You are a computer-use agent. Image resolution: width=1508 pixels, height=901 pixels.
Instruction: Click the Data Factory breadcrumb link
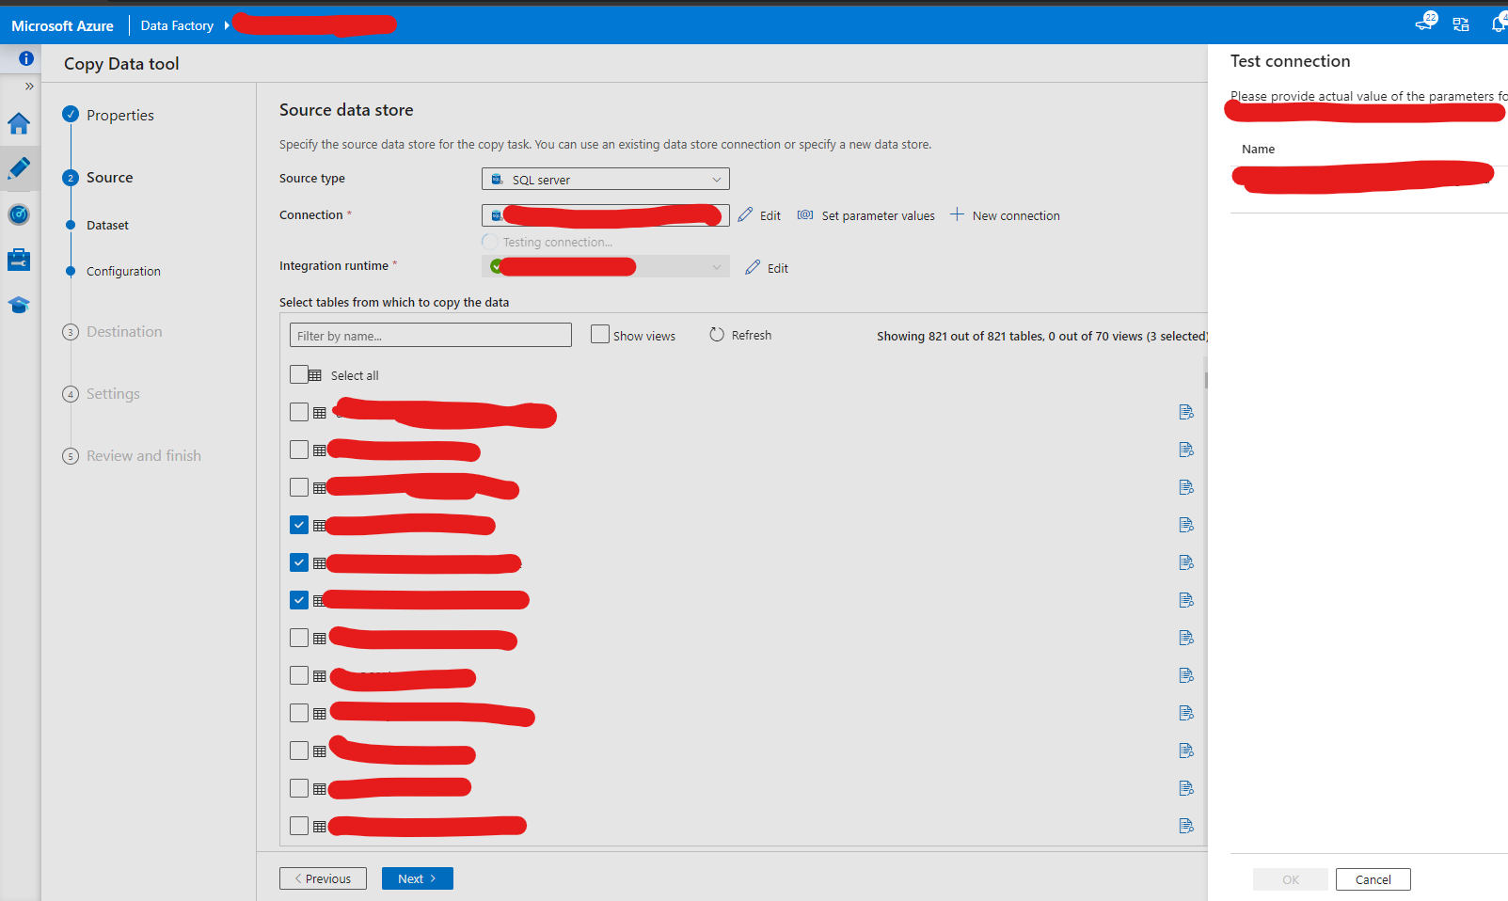(177, 25)
